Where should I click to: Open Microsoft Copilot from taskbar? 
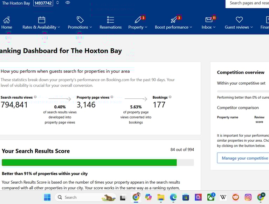pos(148,197)
